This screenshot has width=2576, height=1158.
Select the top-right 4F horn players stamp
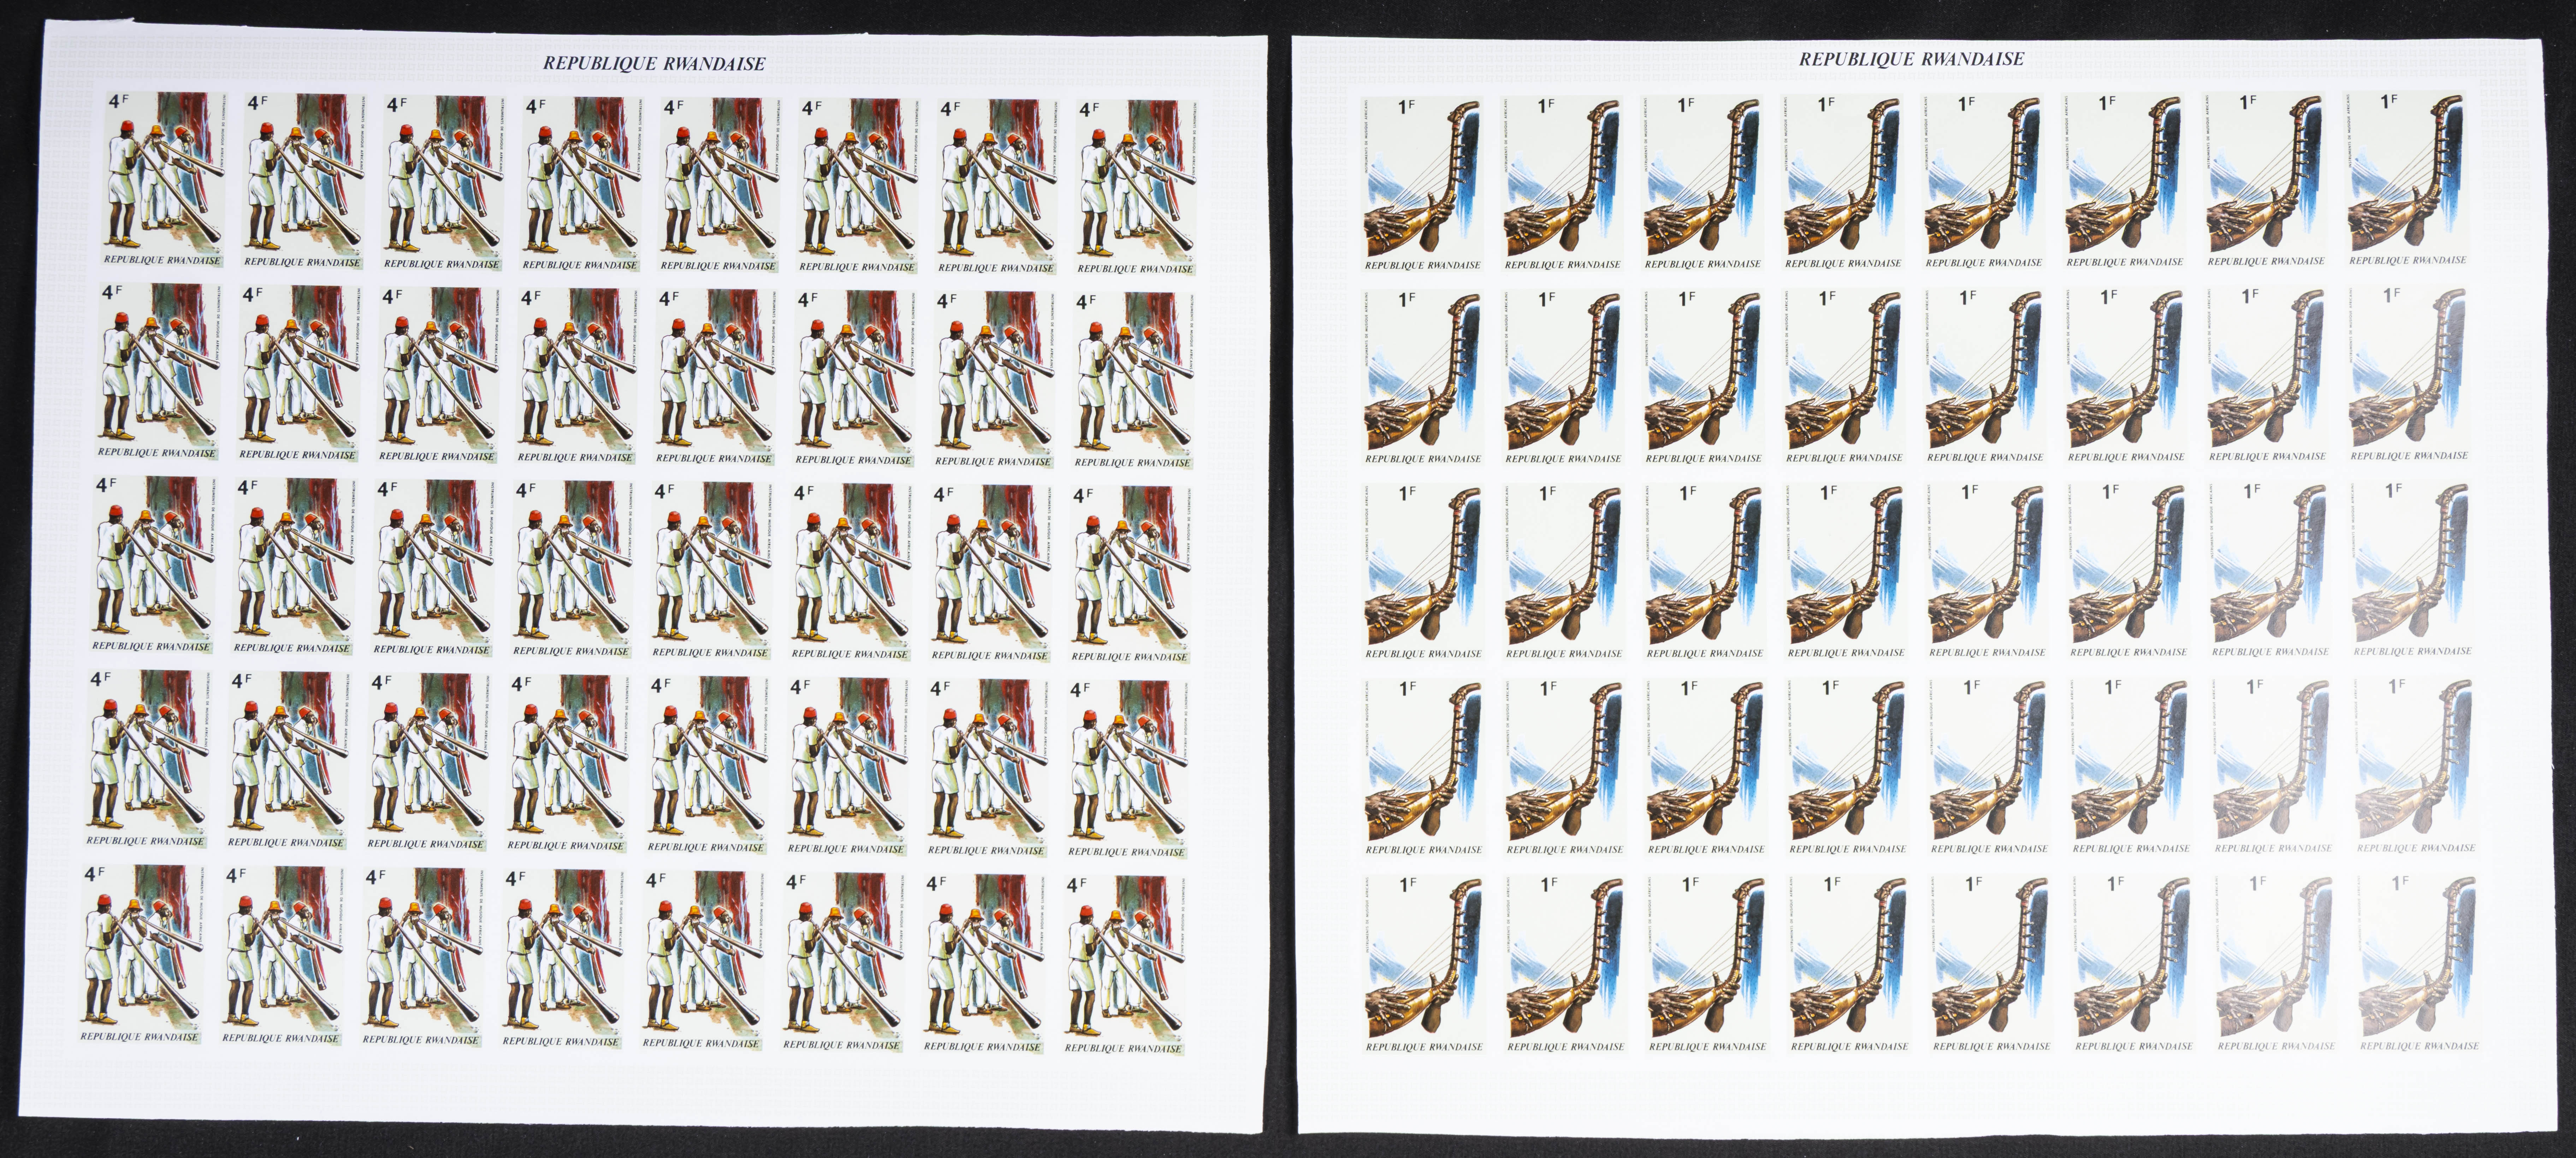tap(1136, 186)
